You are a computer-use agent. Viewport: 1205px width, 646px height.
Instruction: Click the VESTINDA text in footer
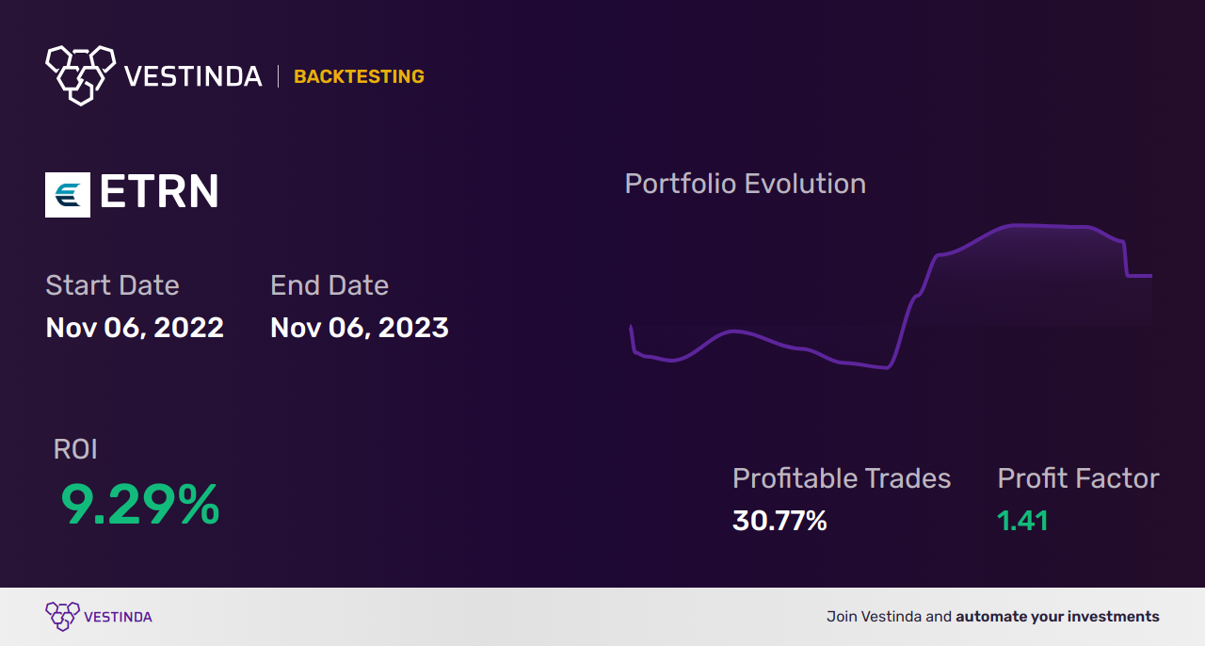(118, 617)
